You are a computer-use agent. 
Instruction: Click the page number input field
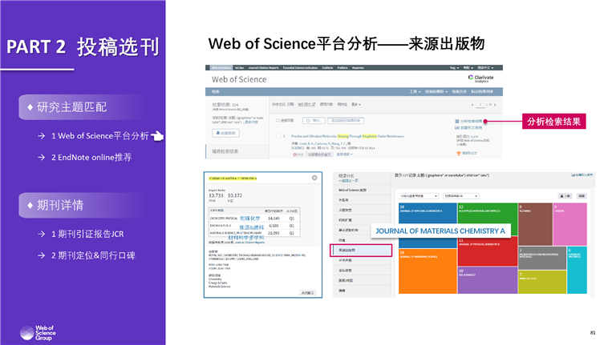click(480, 105)
